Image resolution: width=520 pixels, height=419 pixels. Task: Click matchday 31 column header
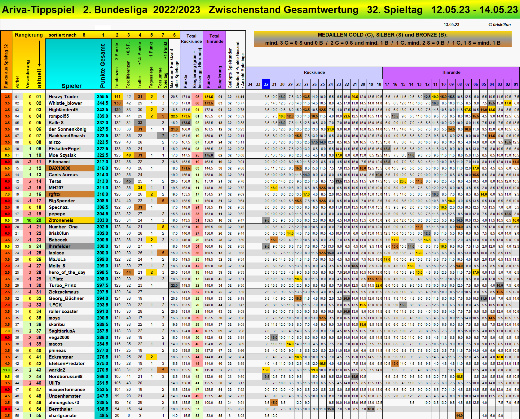(274, 84)
